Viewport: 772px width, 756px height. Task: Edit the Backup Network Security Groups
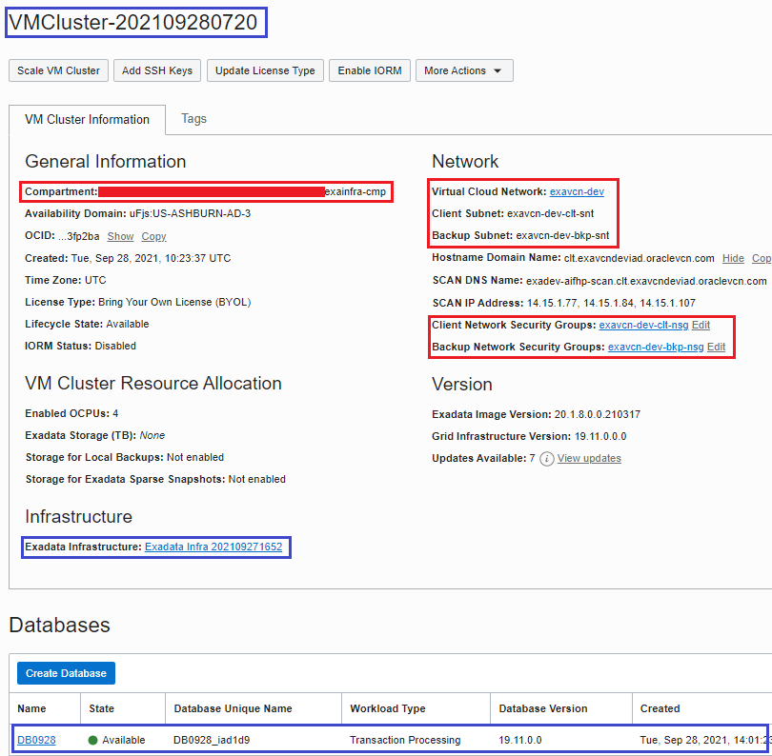tap(716, 348)
